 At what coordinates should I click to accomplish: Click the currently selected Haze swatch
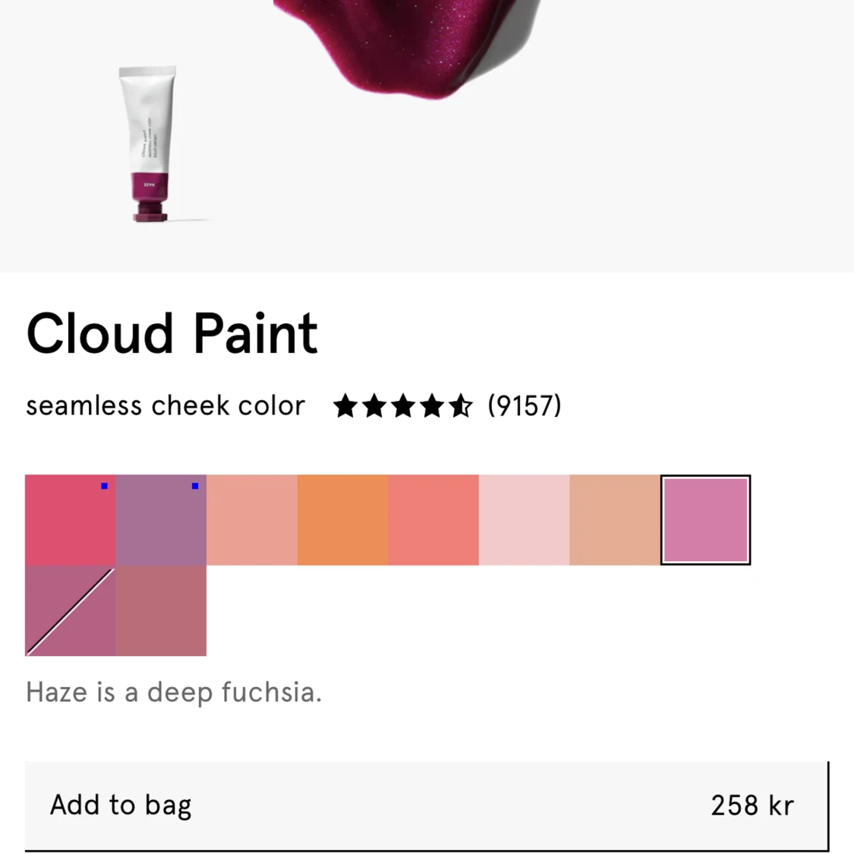[x=705, y=519]
